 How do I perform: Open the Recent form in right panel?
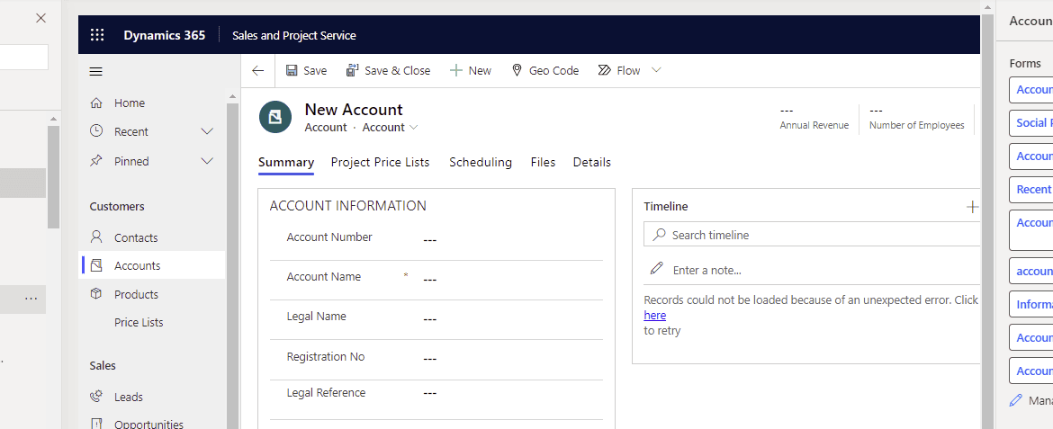(1030, 190)
